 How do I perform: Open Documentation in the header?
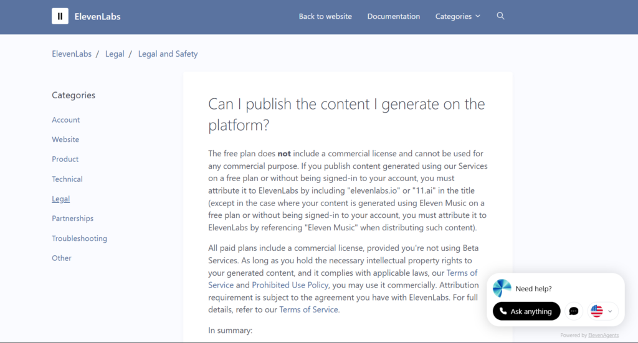pyautogui.click(x=394, y=16)
